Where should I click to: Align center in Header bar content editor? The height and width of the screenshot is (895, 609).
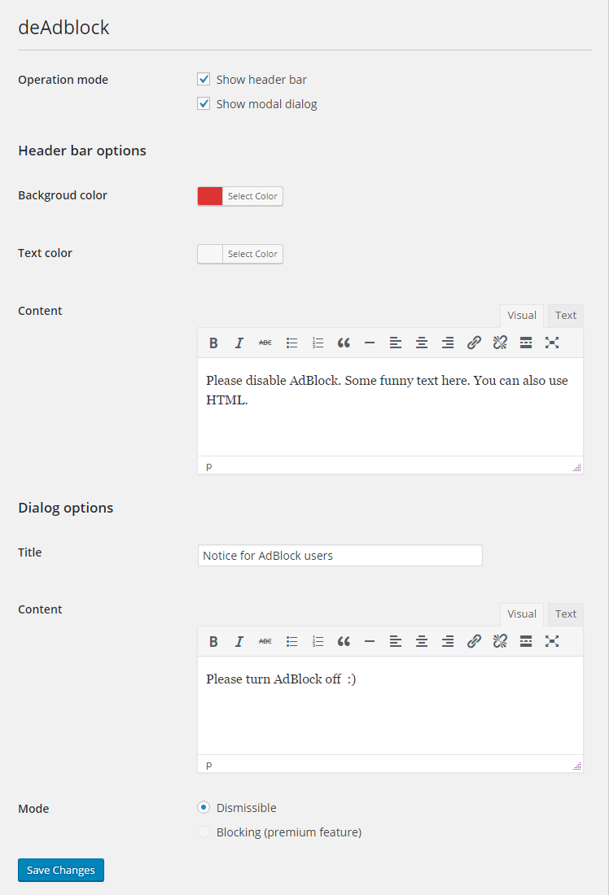(x=422, y=343)
